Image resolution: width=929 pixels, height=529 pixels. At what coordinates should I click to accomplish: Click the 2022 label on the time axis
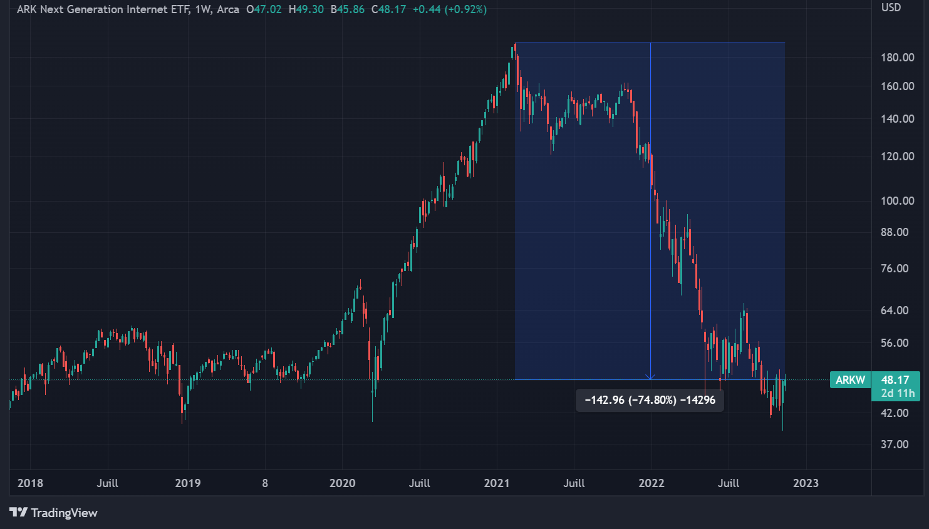coord(651,483)
